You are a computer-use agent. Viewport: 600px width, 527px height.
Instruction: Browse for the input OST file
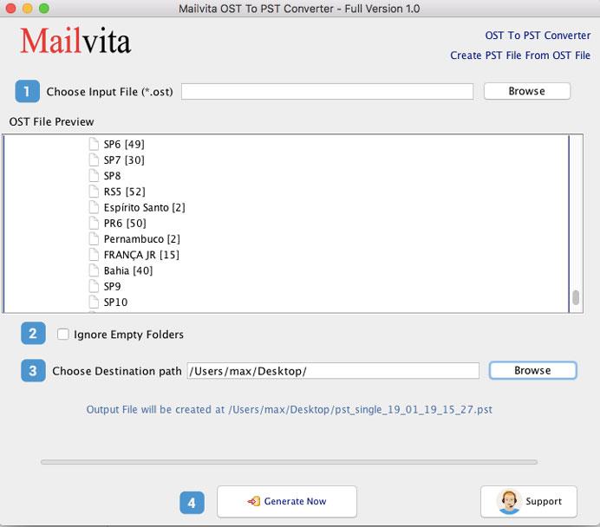coord(526,91)
